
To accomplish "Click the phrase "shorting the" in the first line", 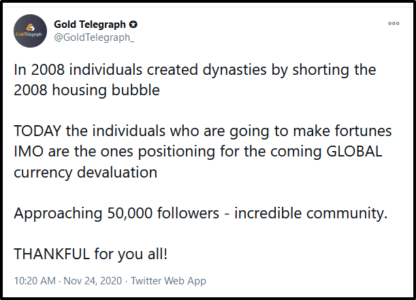I will click(334, 70).
